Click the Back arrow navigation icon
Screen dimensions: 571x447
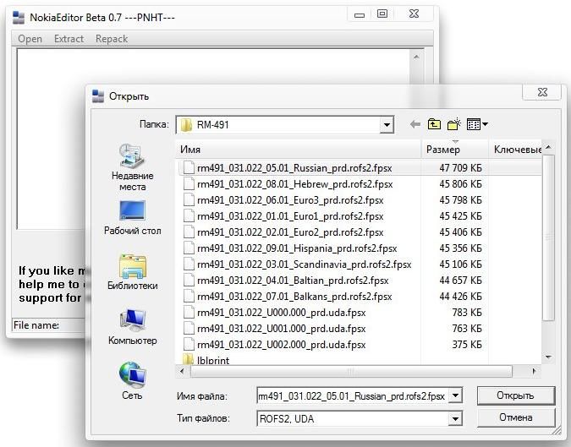point(415,124)
